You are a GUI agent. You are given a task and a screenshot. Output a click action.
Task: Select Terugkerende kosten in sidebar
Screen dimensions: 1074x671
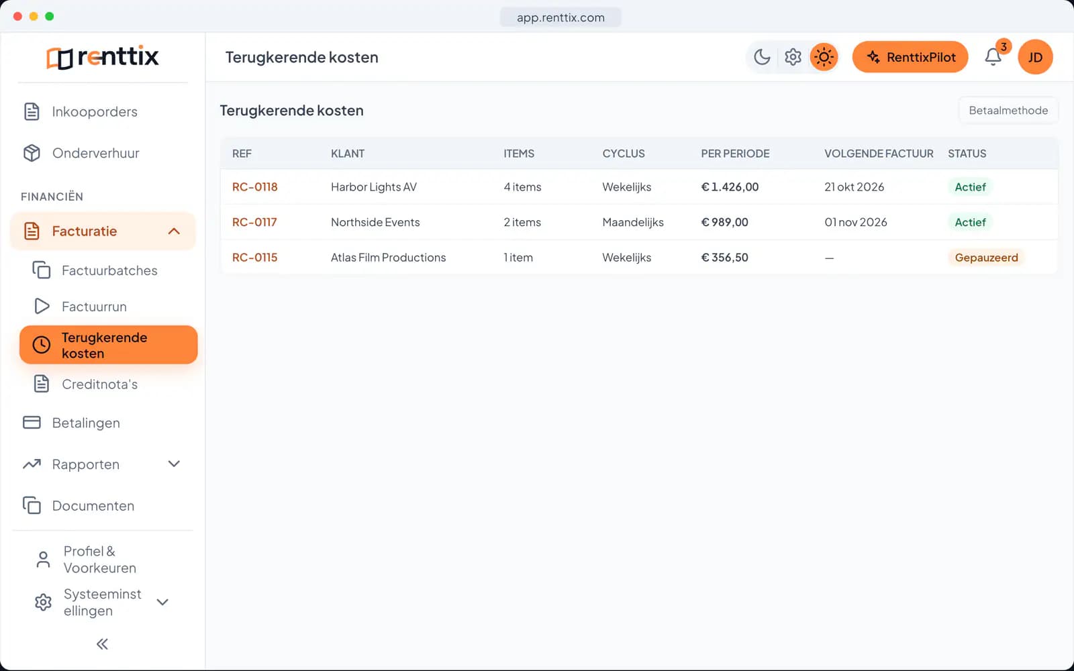click(x=109, y=345)
